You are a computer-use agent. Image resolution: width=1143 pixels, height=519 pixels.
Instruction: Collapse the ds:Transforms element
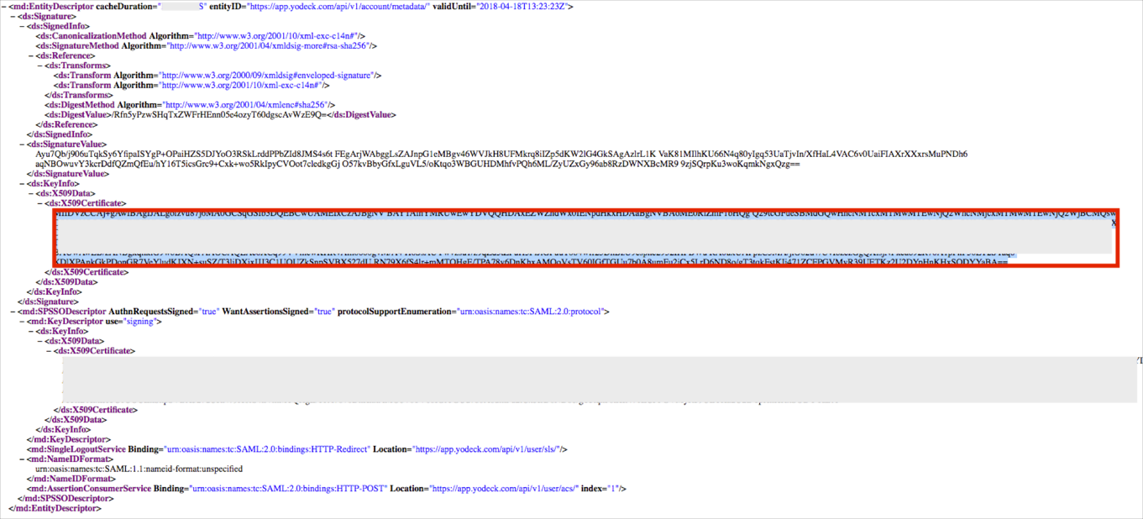tap(41, 66)
